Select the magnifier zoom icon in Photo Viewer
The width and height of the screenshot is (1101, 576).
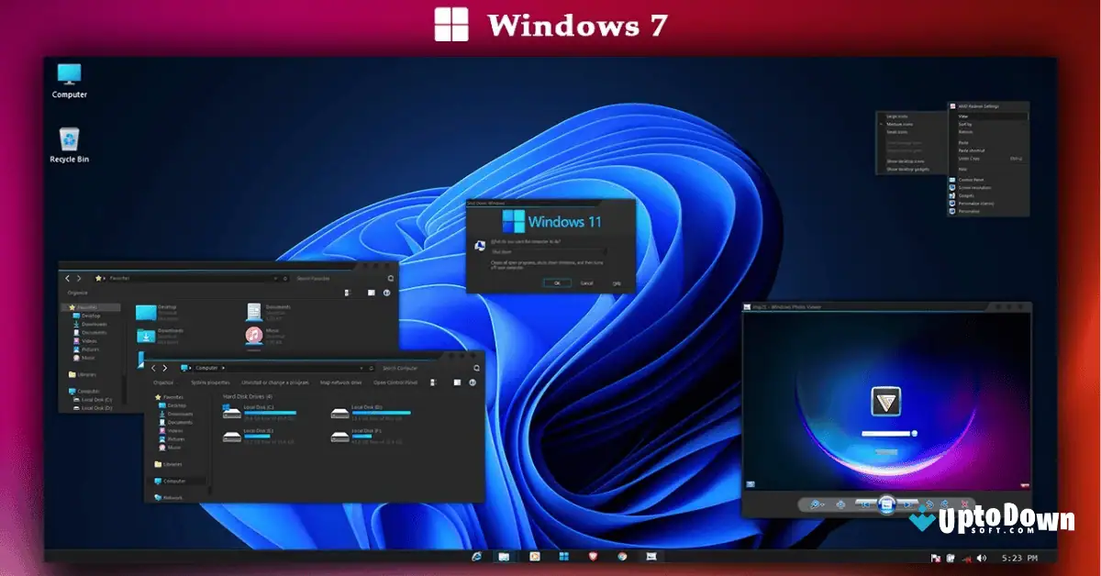coord(814,504)
